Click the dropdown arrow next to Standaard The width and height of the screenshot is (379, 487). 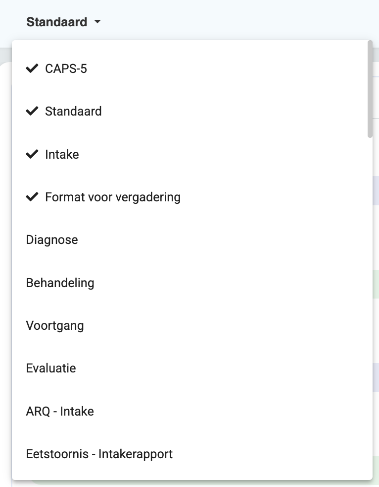coord(97,22)
